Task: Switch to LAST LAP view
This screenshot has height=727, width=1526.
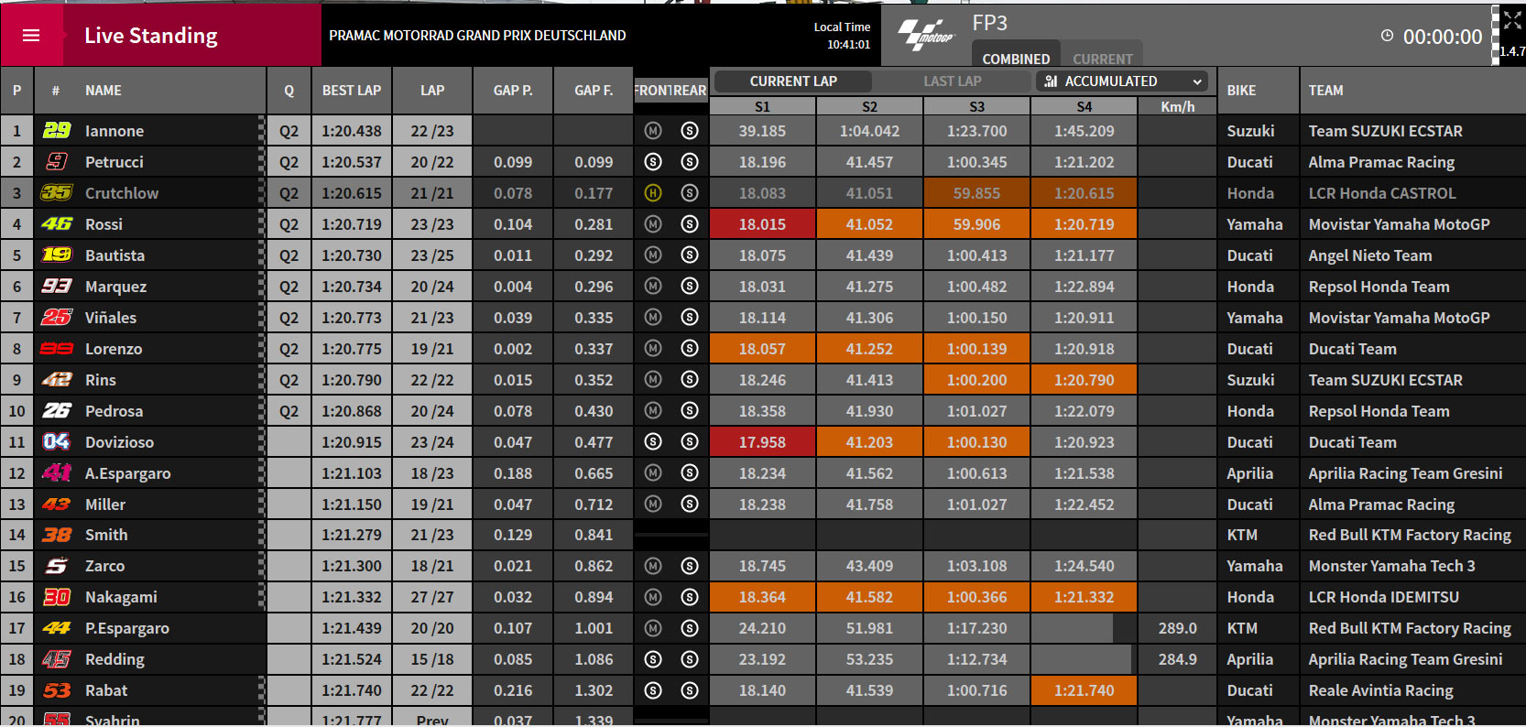Action: click(953, 81)
